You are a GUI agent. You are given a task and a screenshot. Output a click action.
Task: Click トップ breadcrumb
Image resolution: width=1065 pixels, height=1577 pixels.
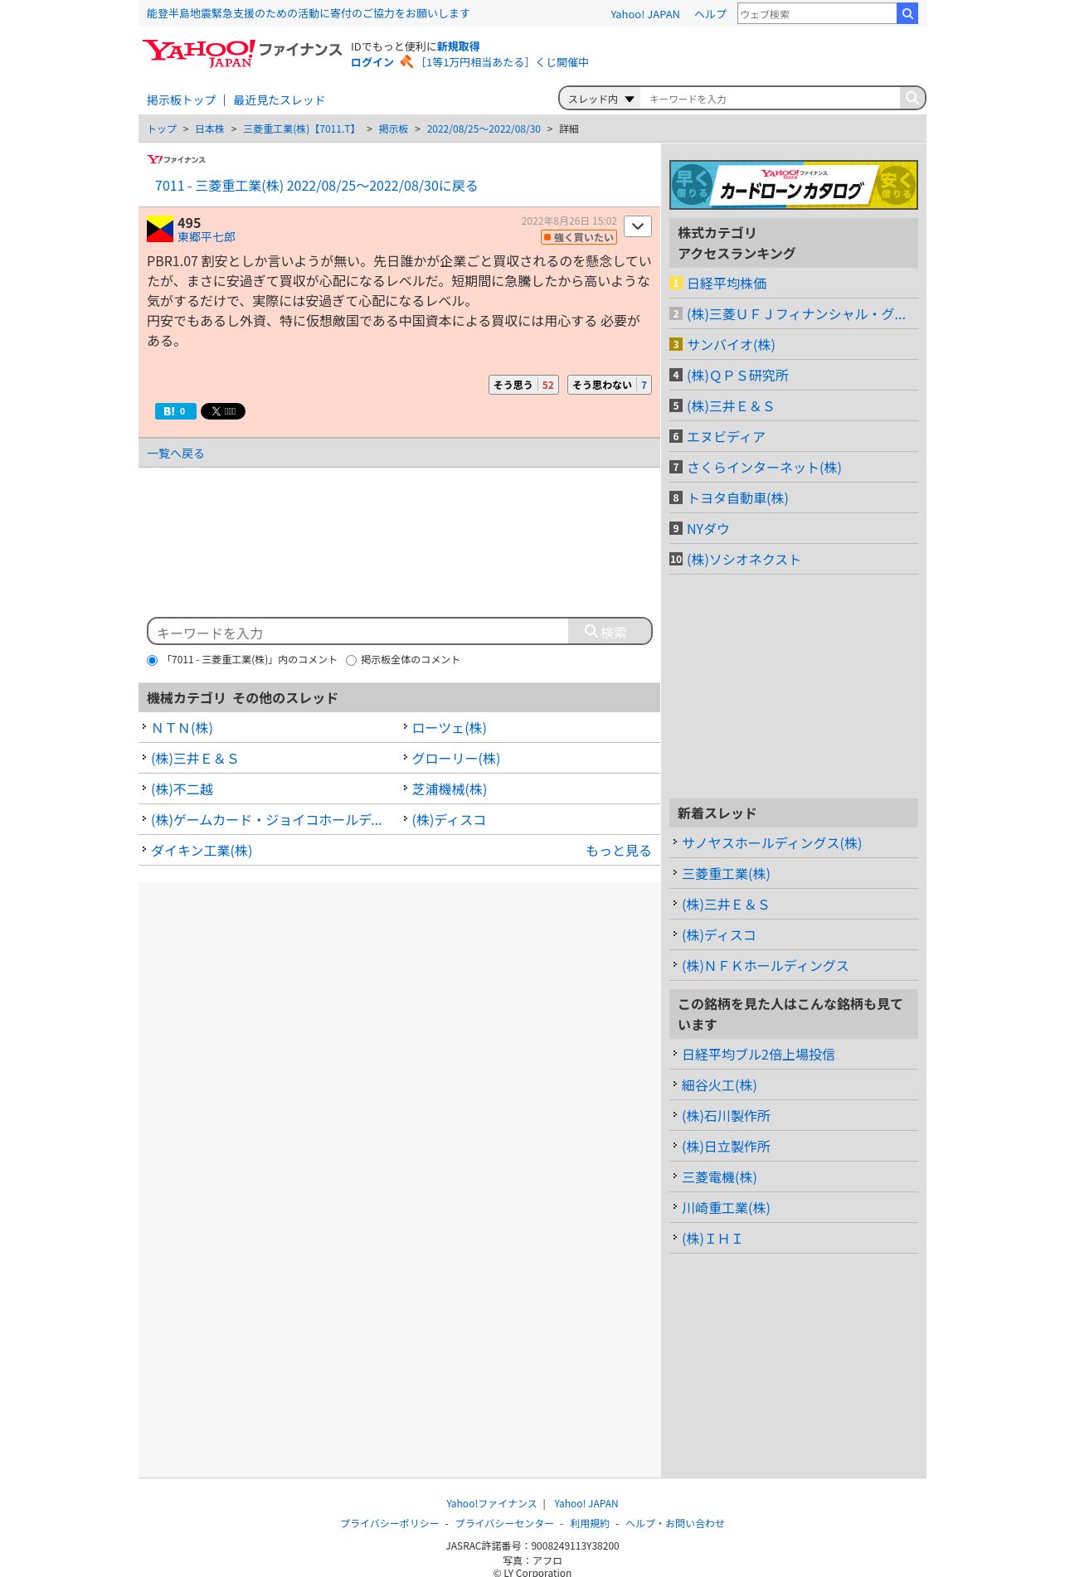162,129
